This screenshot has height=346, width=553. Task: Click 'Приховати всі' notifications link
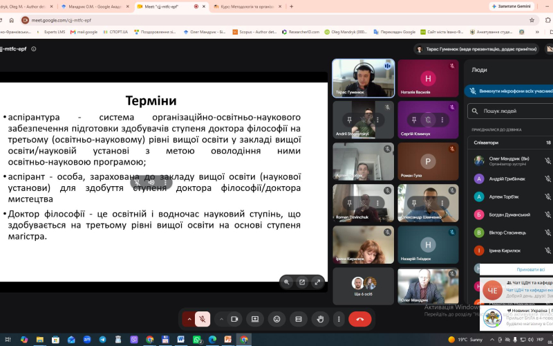tap(530, 269)
